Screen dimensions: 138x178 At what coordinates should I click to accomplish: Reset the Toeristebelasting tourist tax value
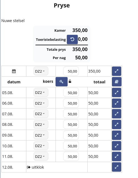coord(72,39)
